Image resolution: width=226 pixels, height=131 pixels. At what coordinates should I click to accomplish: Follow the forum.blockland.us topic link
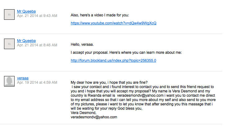113,61
